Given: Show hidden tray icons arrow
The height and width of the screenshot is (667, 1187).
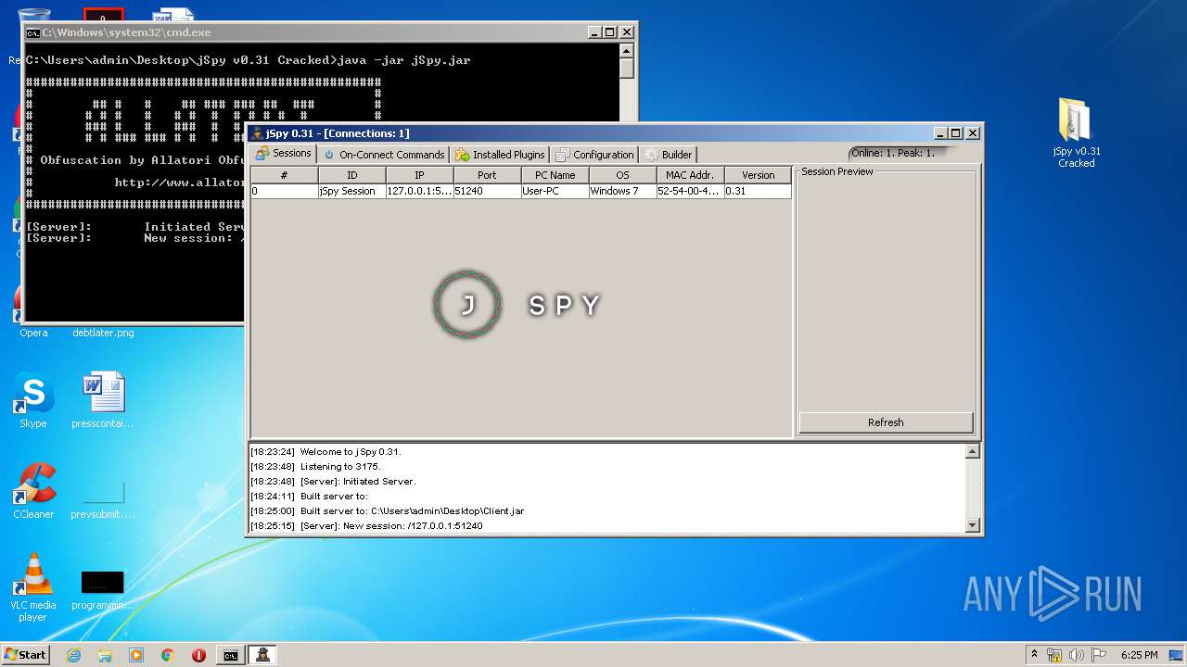Looking at the screenshot, I should click(1034, 655).
